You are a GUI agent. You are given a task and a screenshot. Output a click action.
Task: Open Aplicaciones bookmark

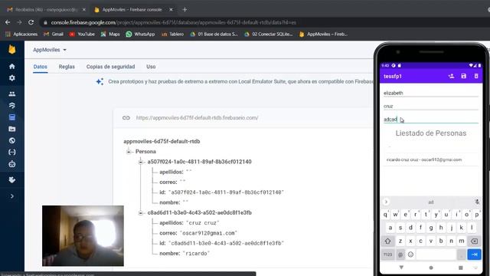21,34
